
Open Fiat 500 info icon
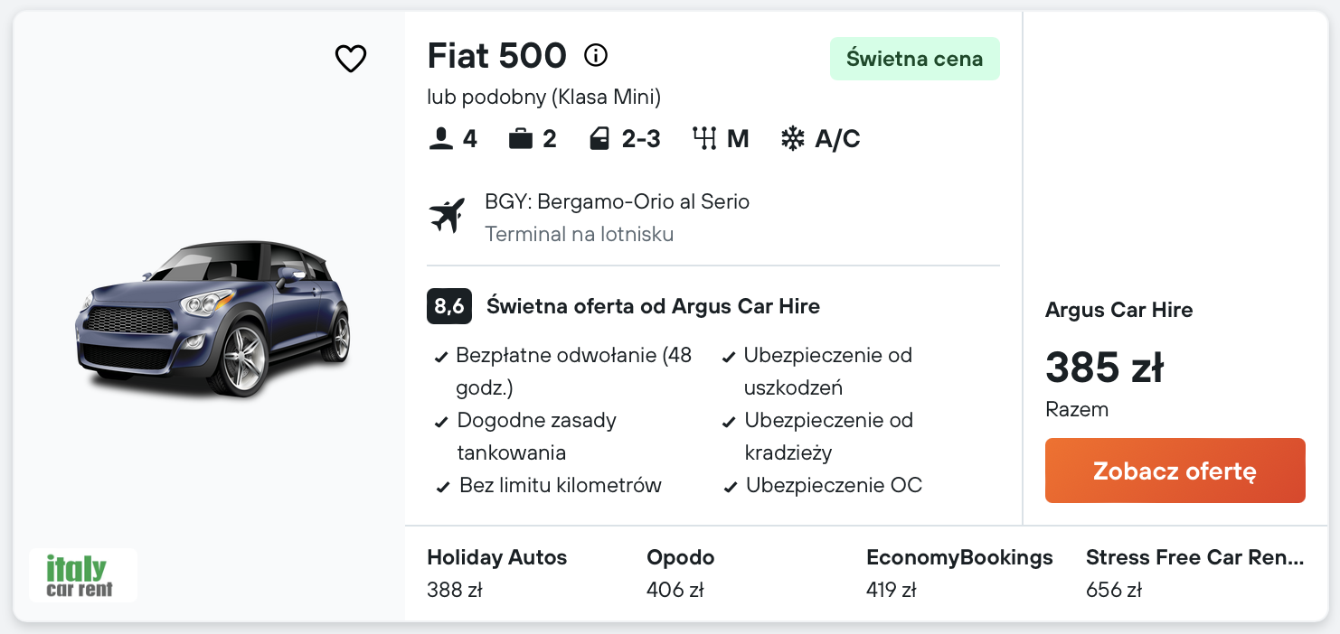pyautogui.click(x=596, y=56)
